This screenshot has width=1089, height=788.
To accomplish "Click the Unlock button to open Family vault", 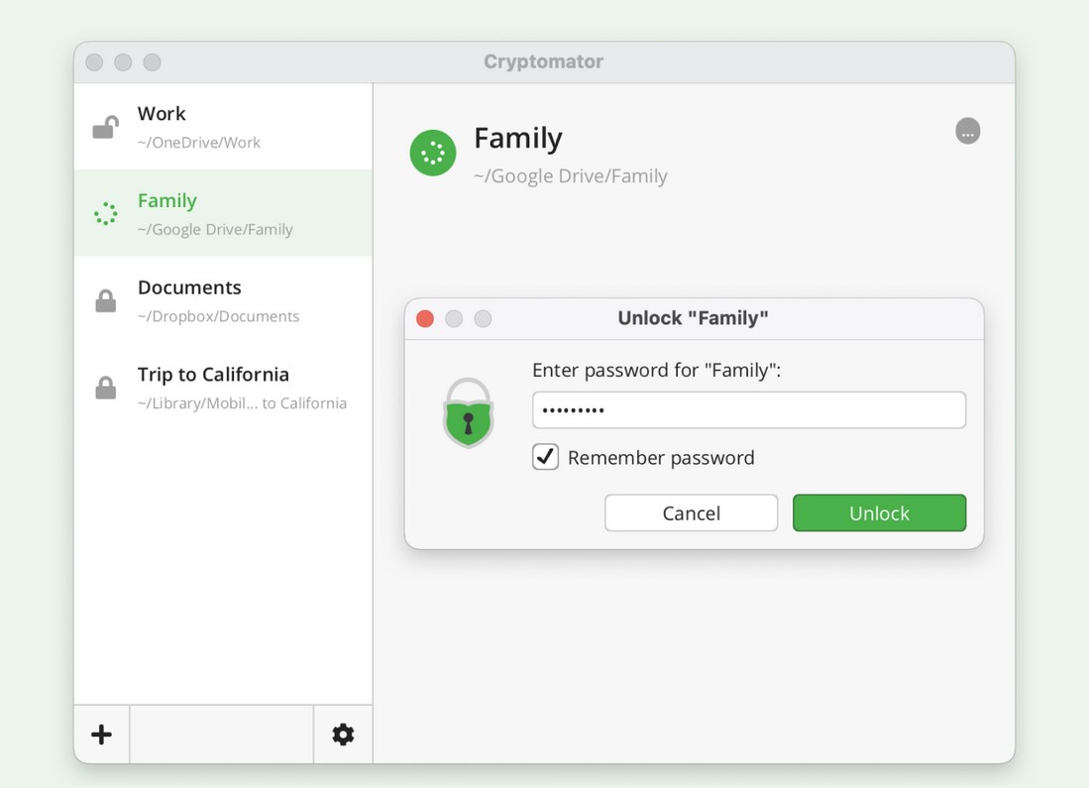I will (879, 512).
